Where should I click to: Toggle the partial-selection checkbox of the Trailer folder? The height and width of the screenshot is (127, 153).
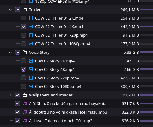point(17,9)
